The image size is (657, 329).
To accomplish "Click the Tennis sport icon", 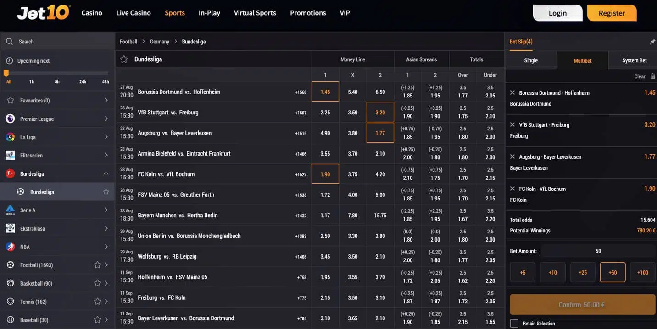I will [10, 302].
